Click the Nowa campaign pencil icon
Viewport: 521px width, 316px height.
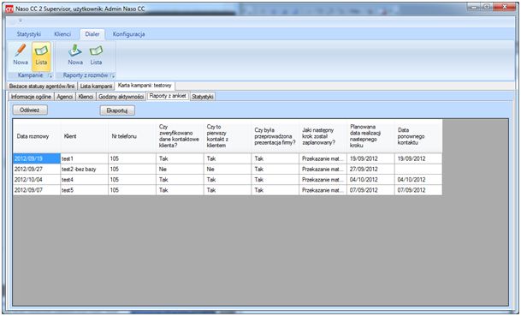21,55
